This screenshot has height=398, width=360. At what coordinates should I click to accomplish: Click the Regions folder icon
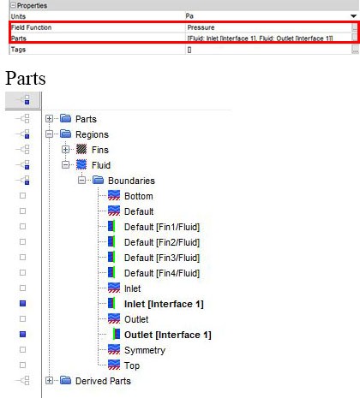click(66, 134)
